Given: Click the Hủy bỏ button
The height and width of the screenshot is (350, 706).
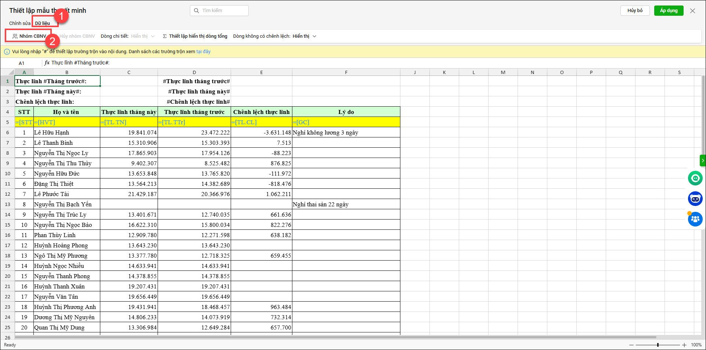Looking at the screenshot, I should tap(635, 11).
